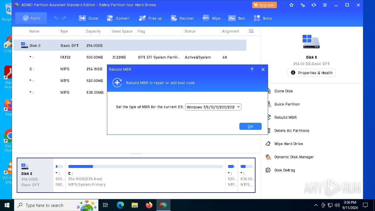Select the FAT32 500.00MB partition row
Image resolution: width=375 pixels, height=211 pixels.
[130, 57]
